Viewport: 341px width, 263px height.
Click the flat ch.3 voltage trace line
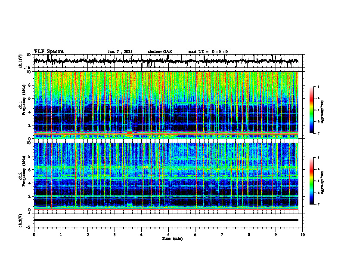coord(166,220)
